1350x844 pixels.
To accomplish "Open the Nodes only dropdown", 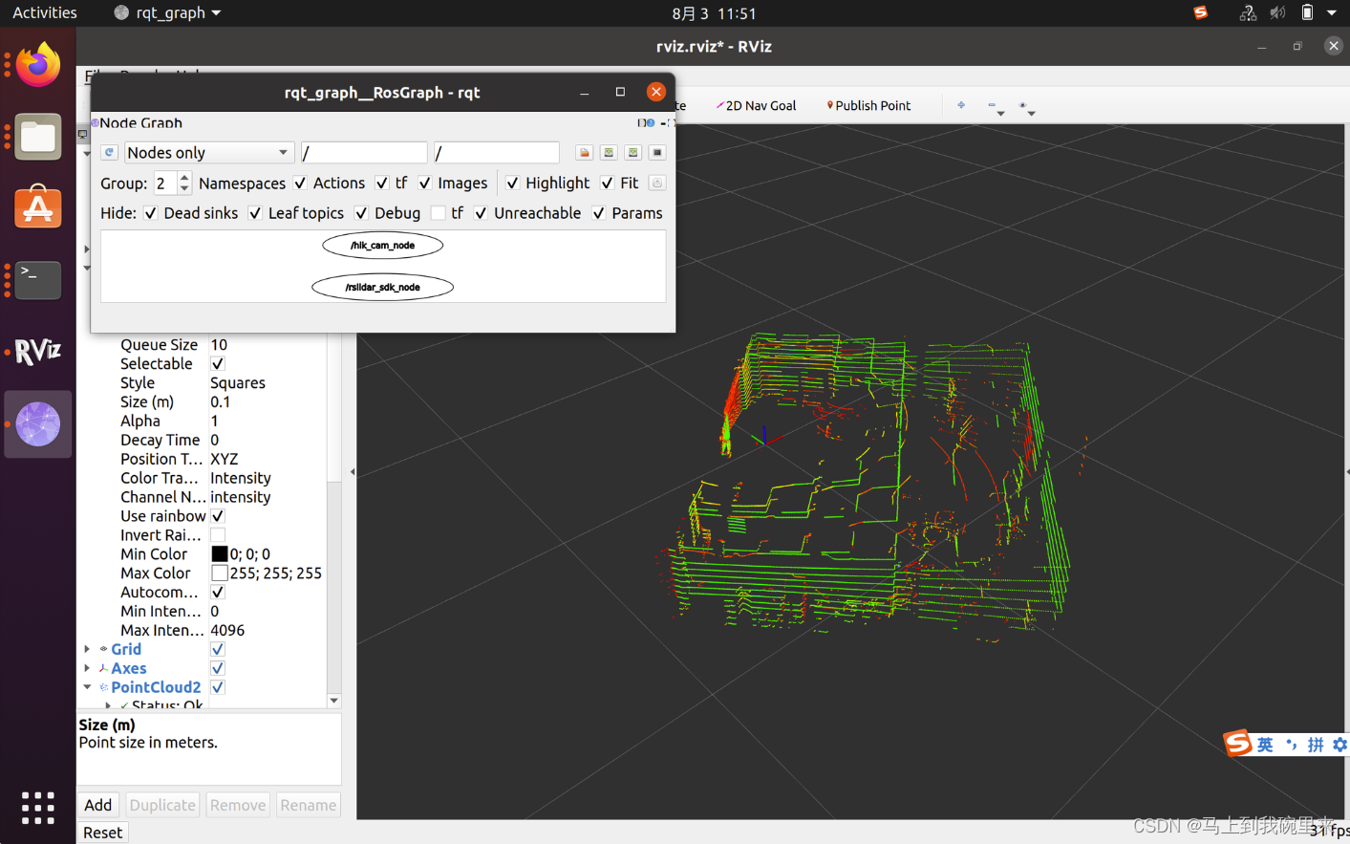I will tap(208, 153).
